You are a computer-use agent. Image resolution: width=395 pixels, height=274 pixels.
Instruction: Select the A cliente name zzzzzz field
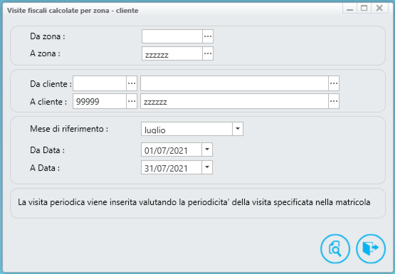(234, 101)
